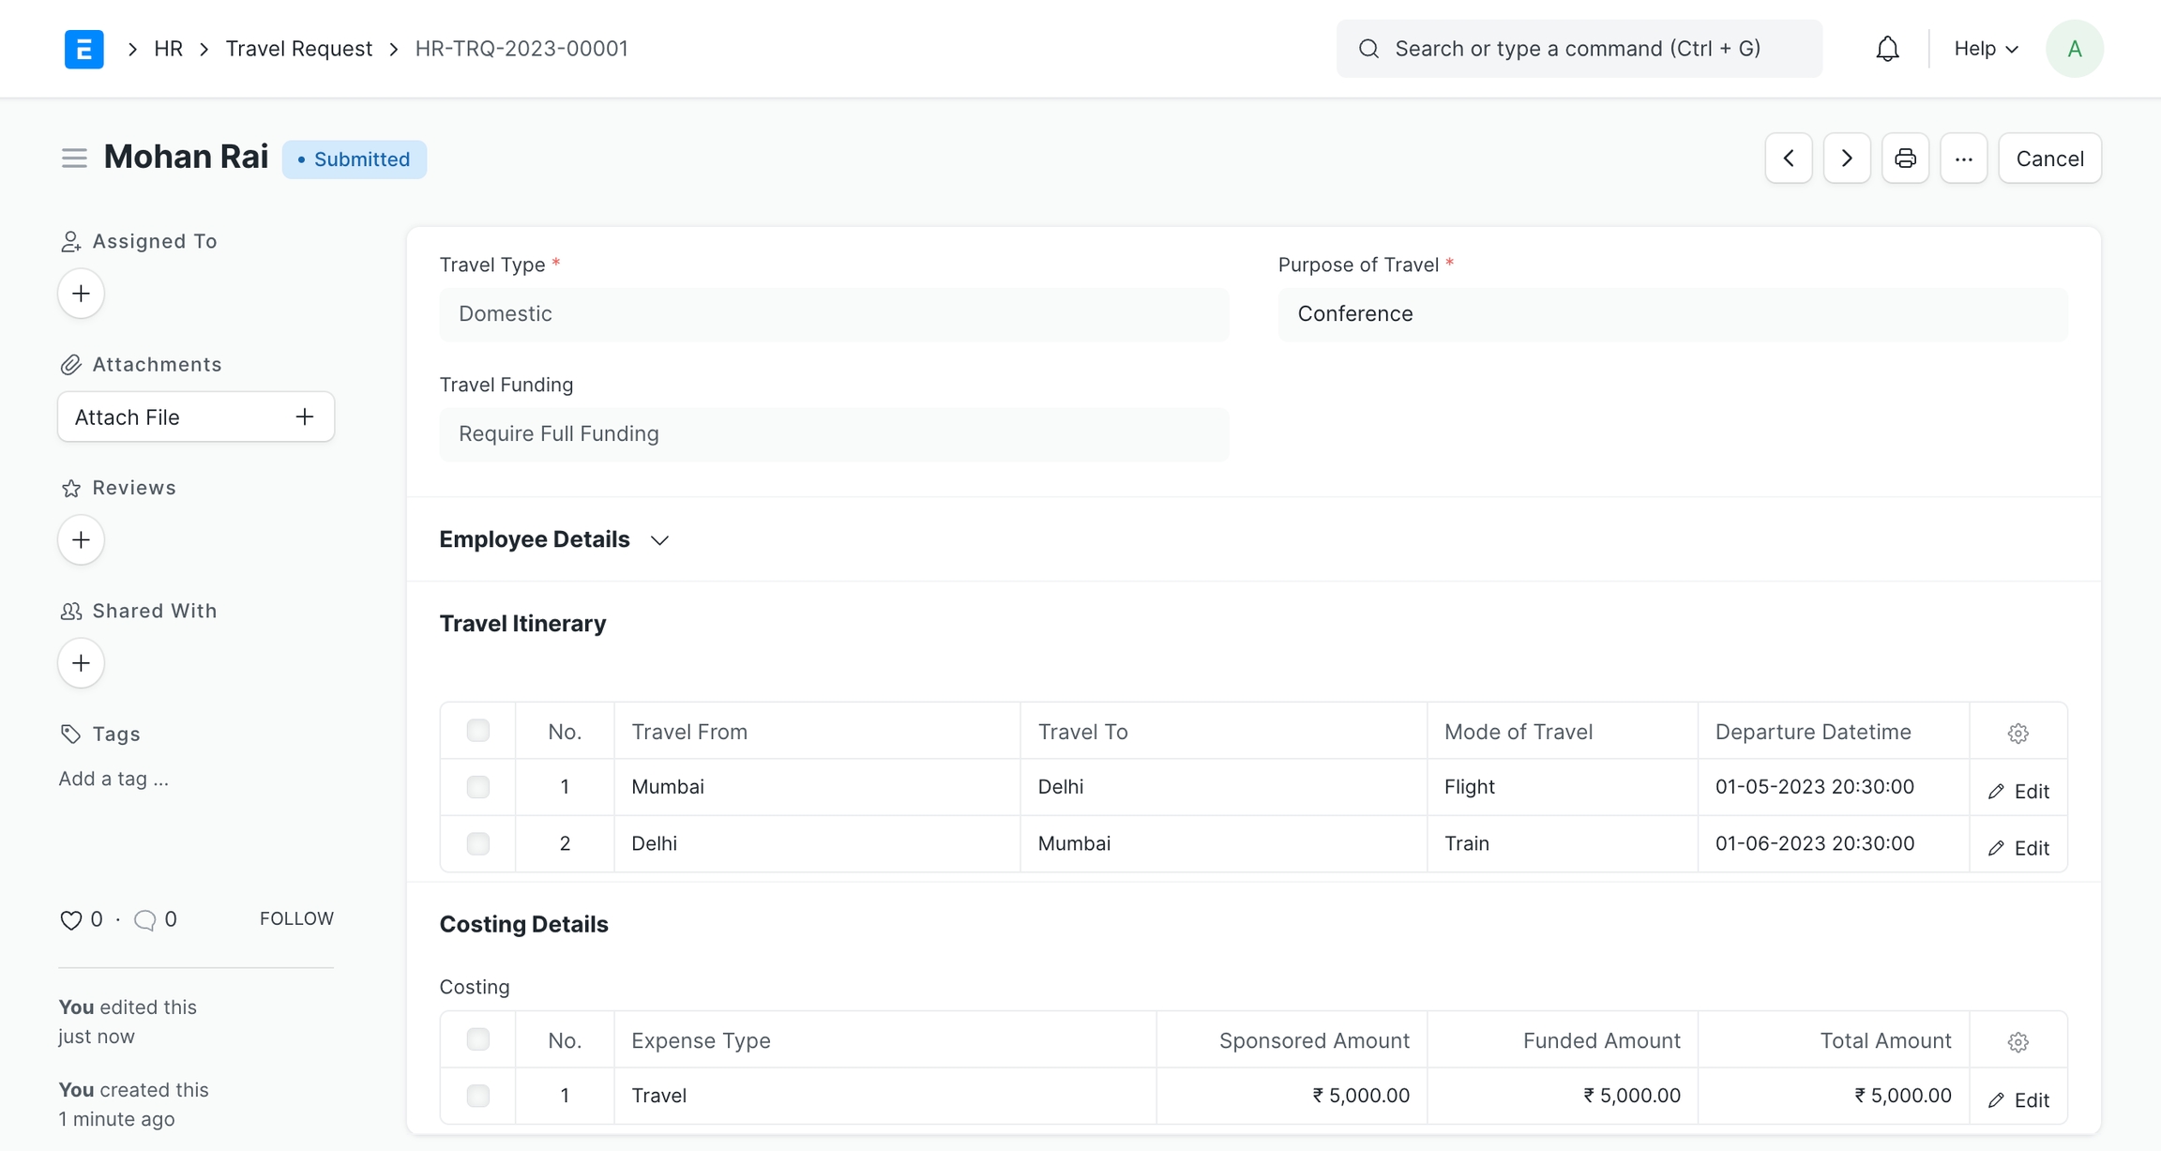Select the Delhi to Mumbai row checkbox
The width and height of the screenshot is (2161, 1151).
(x=478, y=843)
